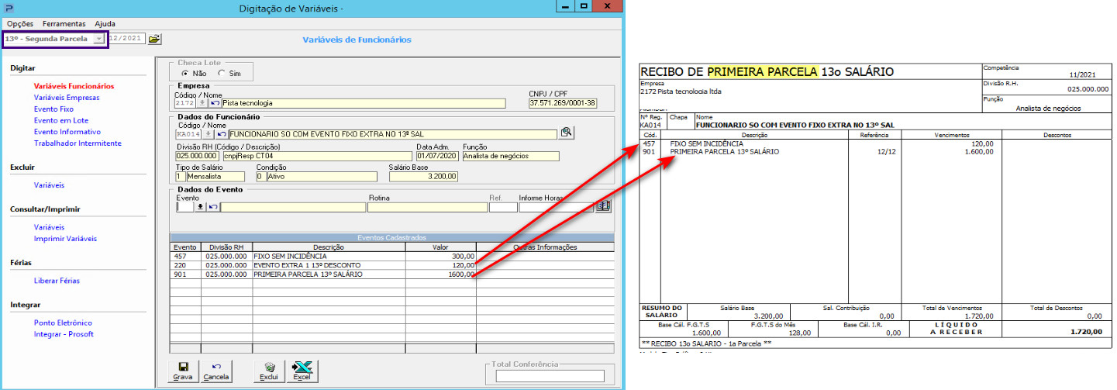Open Integrar - Prosoft link
The width and height of the screenshot is (1117, 390).
tap(64, 334)
